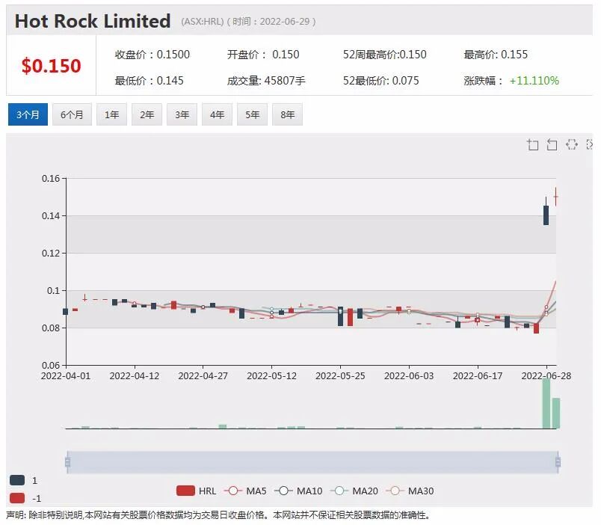This screenshot has height=525, width=601.
Task: Click the large red candlestick after 2022-05-25
Action: point(350,317)
